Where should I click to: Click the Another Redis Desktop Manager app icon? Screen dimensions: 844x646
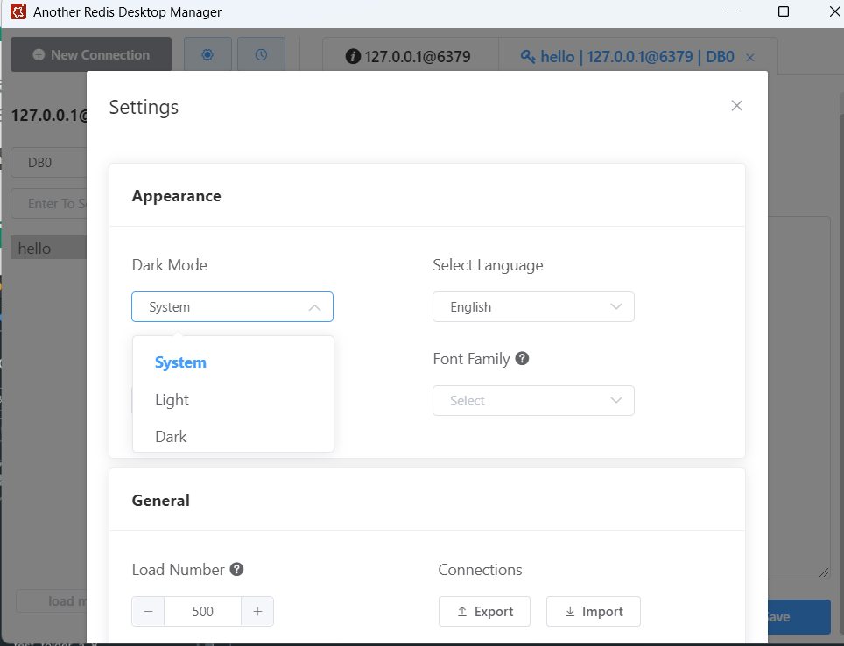[x=18, y=12]
